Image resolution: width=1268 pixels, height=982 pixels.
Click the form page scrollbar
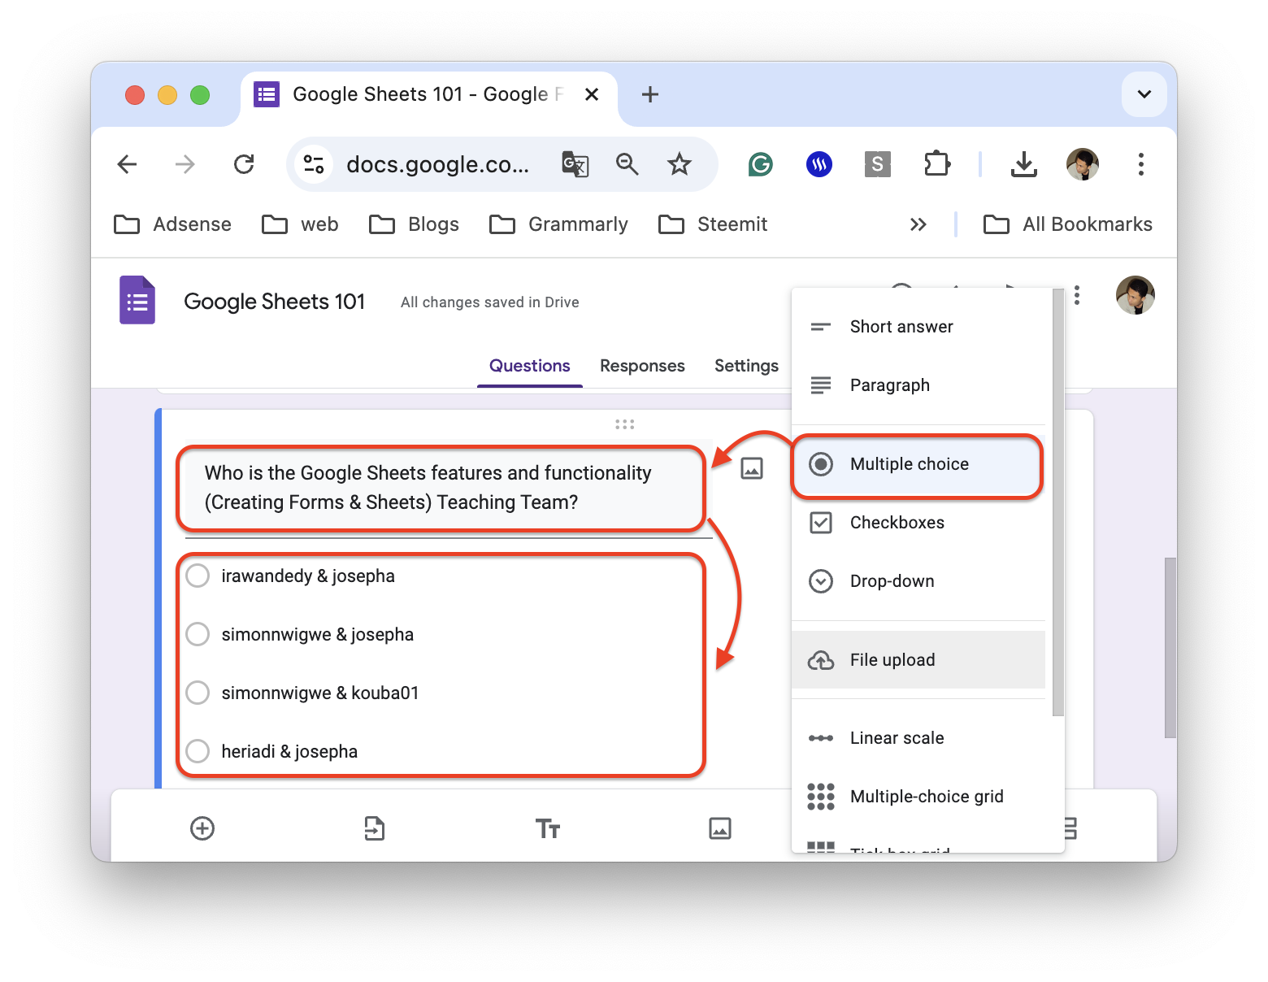1170,648
